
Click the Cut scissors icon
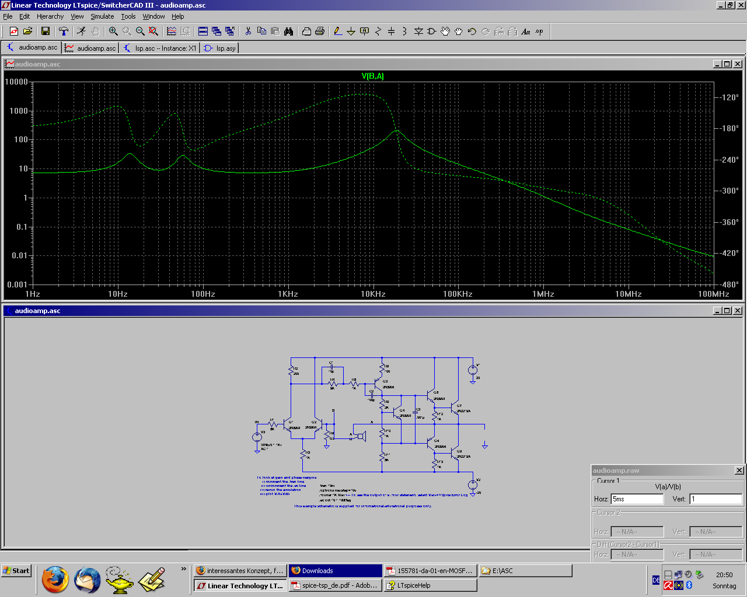pos(248,31)
